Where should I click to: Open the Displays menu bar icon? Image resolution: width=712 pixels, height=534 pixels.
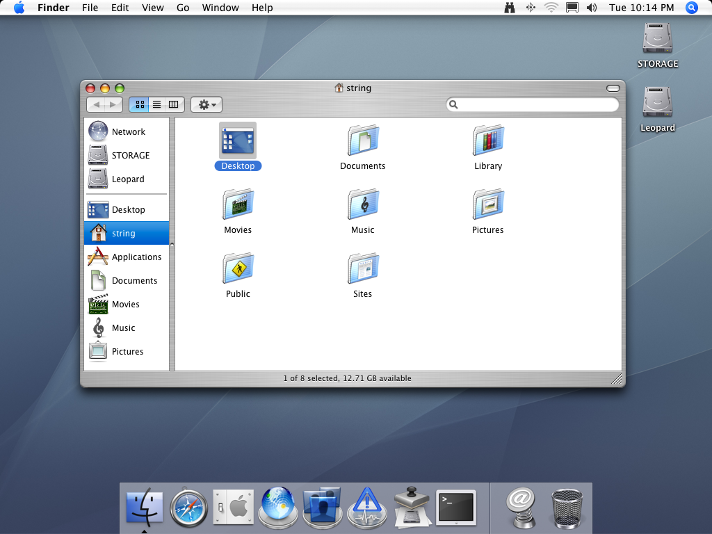(x=572, y=8)
